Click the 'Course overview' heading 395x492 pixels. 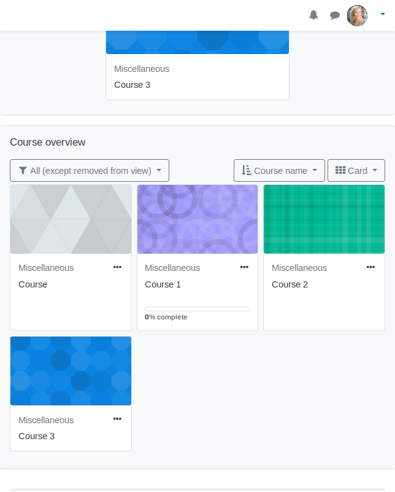point(48,142)
